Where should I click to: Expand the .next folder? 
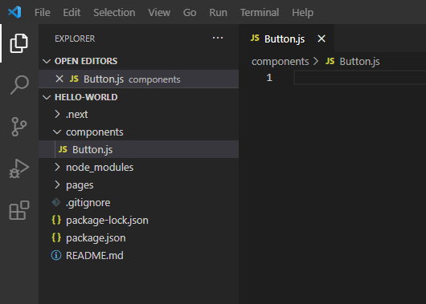pyautogui.click(x=138, y=115)
